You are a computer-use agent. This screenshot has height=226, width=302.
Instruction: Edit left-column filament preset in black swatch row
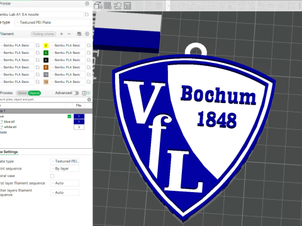click(38, 60)
